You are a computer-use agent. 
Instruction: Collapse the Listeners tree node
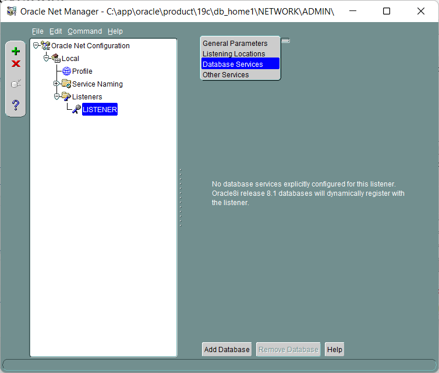click(56, 96)
